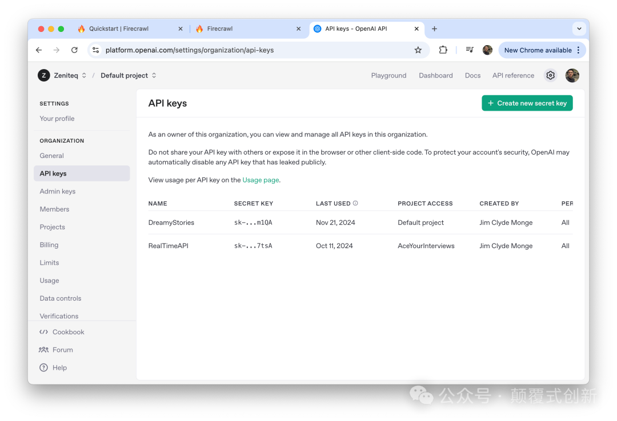617x421 pixels.
Task: Close the Firecrawl tab
Action: coord(298,29)
